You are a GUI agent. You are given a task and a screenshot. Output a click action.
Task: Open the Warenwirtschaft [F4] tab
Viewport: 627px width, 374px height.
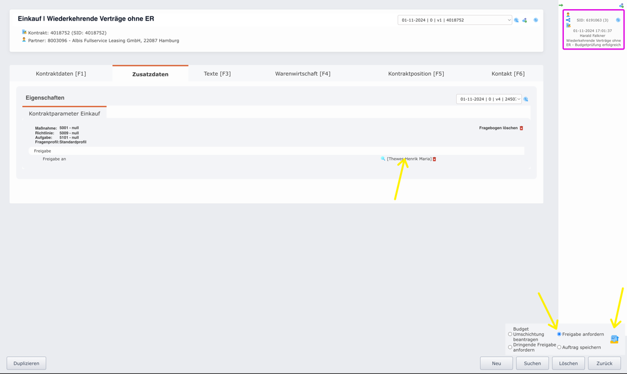(302, 74)
